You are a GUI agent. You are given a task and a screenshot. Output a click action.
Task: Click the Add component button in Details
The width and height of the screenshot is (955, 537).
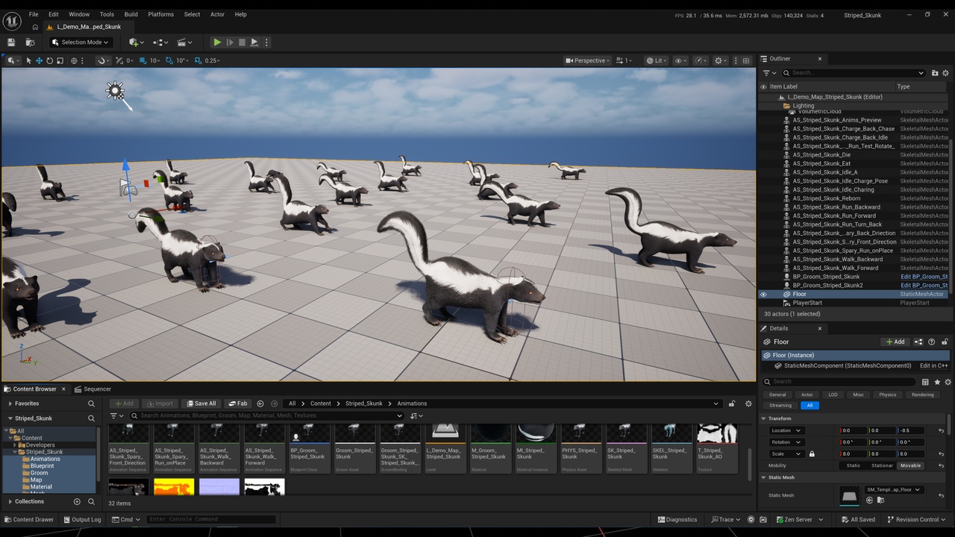895,342
